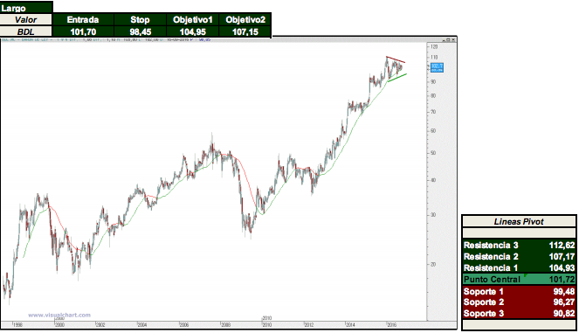Select the Entrada value 101,70 cell

point(83,31)
